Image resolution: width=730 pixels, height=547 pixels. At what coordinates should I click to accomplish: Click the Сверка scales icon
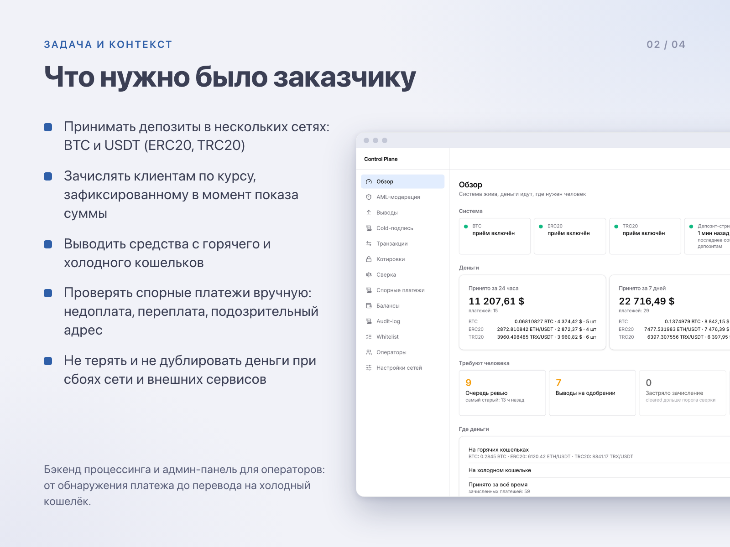pyautogui.click(x=369, y=274)
